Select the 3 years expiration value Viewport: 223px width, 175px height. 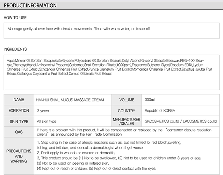point(43,111)
